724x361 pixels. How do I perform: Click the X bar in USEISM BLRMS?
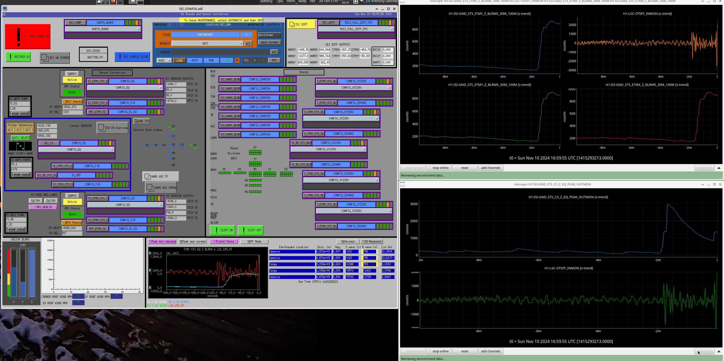14,273
